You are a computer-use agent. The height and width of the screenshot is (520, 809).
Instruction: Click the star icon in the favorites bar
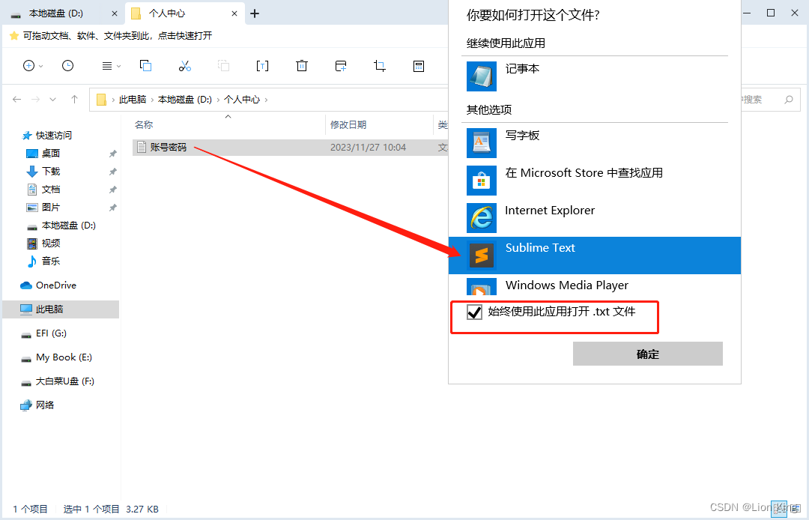pyautogui.click(x=14, y=36)
